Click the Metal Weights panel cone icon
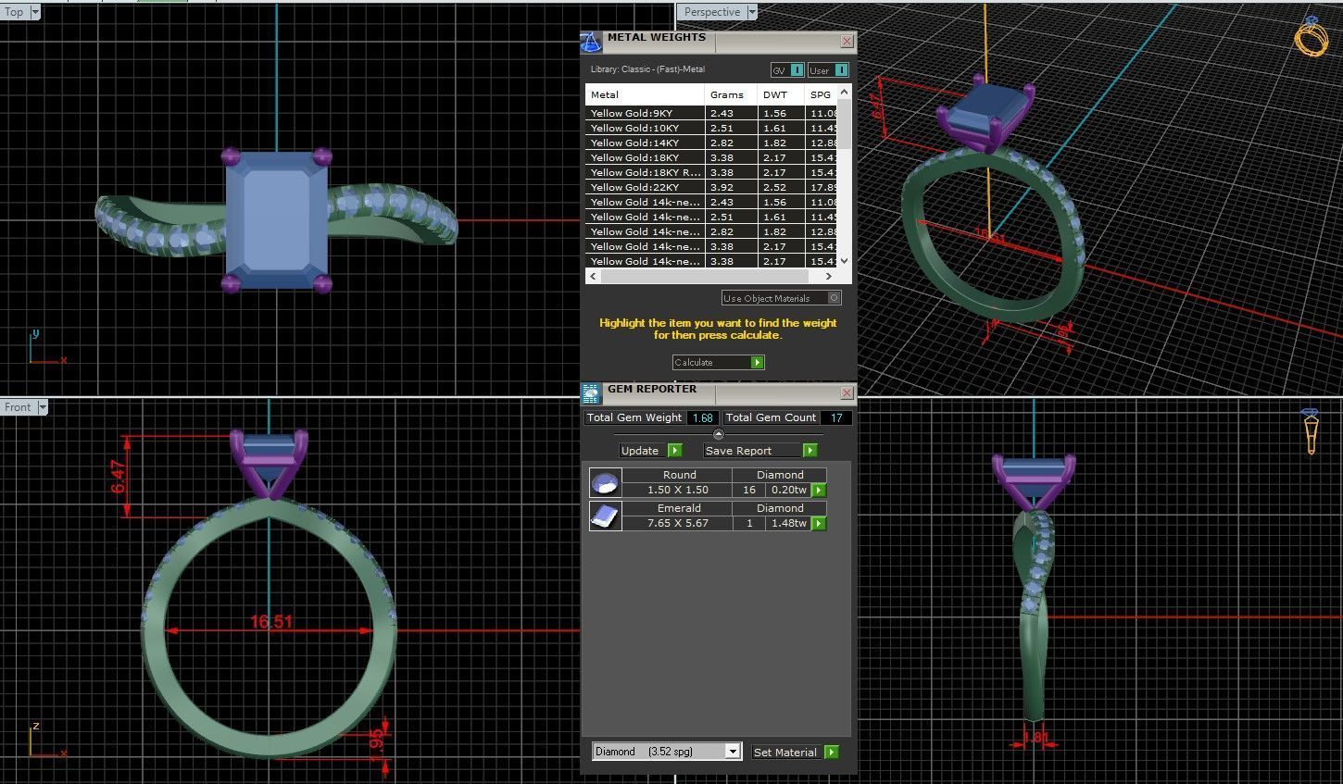1343x784 pixels. coord(591,42)
